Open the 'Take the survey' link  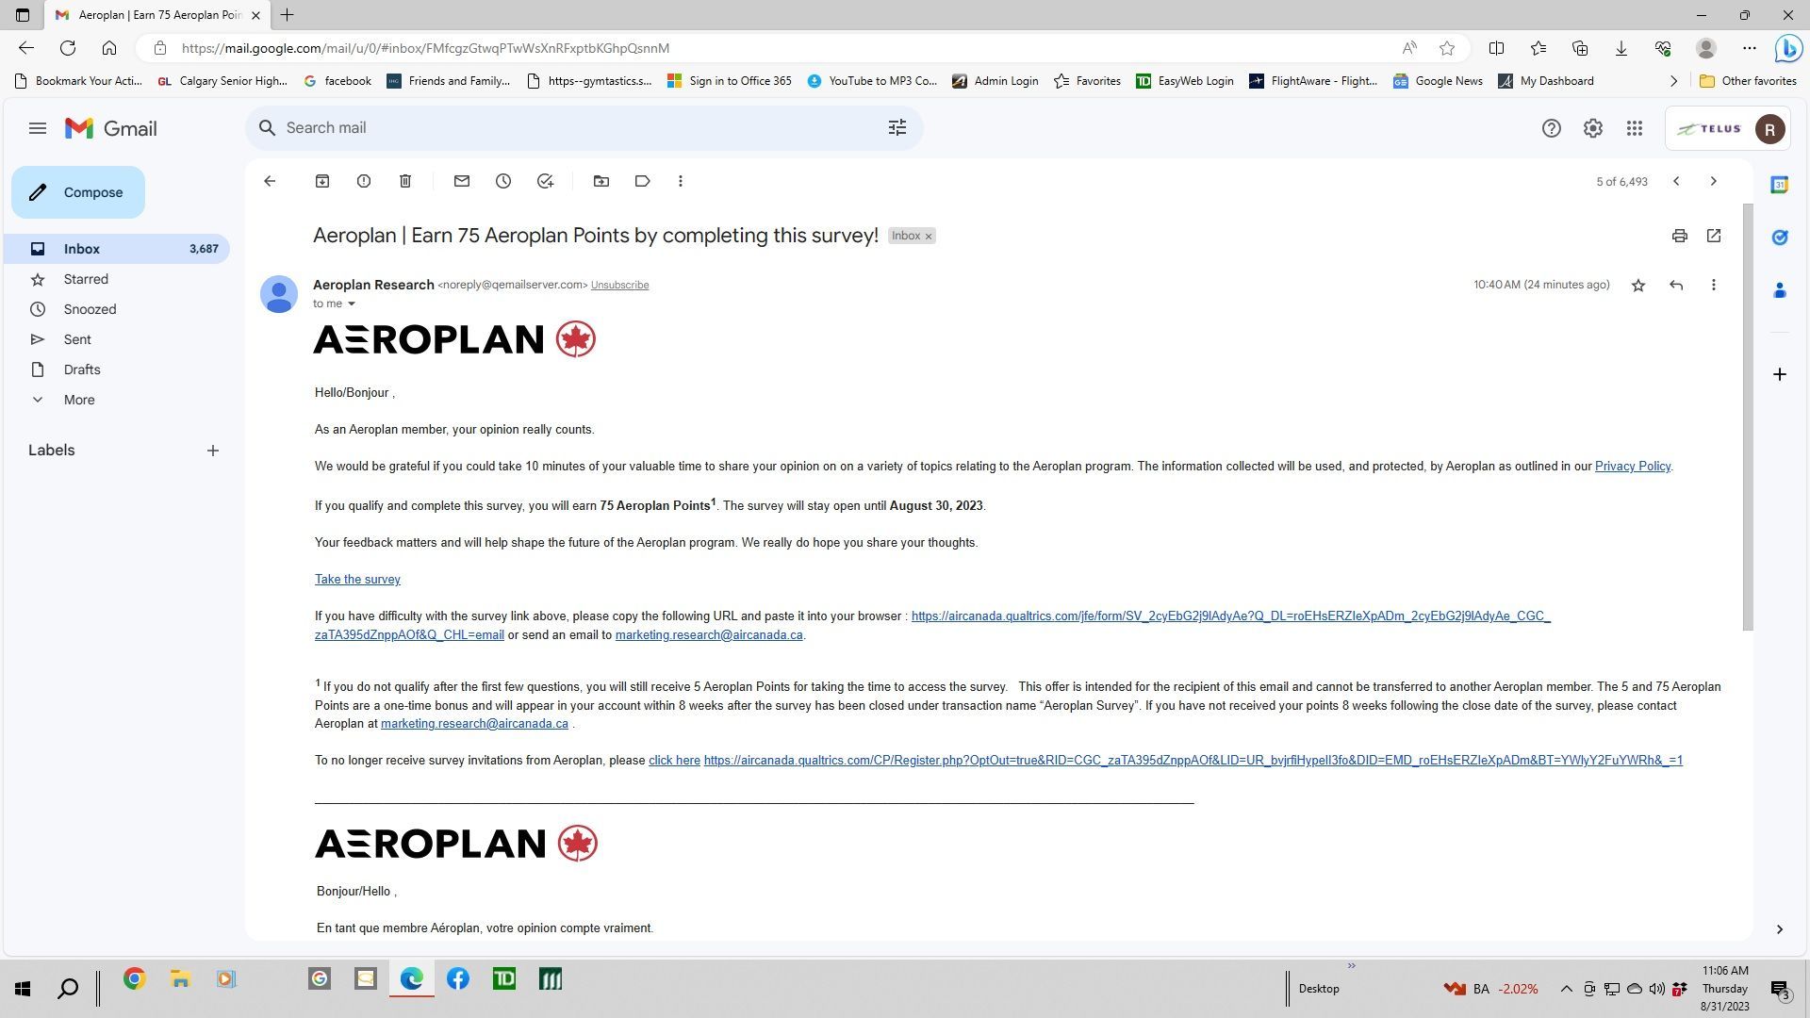point(357,580)
